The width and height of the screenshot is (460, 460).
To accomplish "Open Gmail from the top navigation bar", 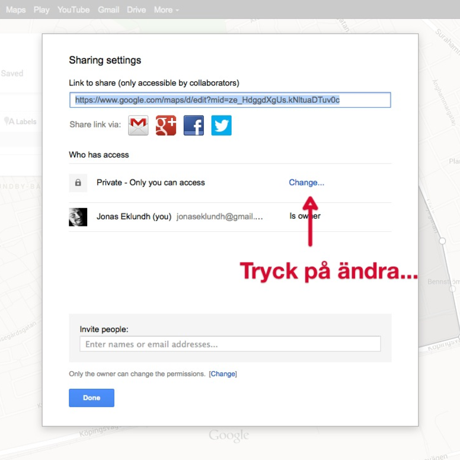I will (108, 10).
